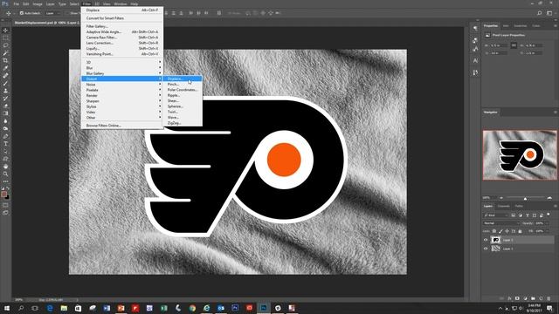
Task: Click the Navigator preview thumbnail
Action: (520, 155)
